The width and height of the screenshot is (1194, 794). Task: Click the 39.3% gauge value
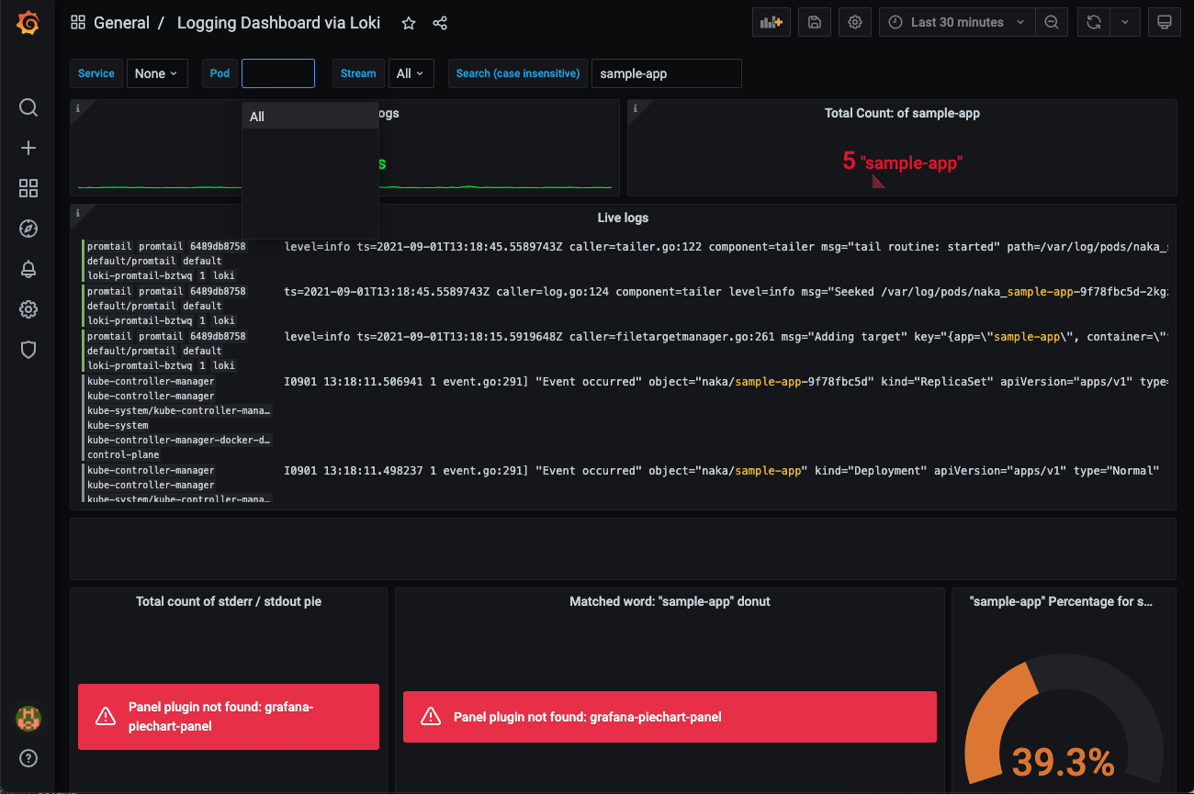[x=1064, y=762]
